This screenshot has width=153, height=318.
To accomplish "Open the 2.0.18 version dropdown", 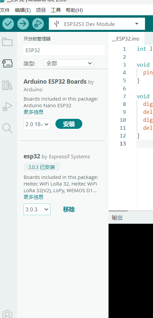I will (x=37, y=124).
